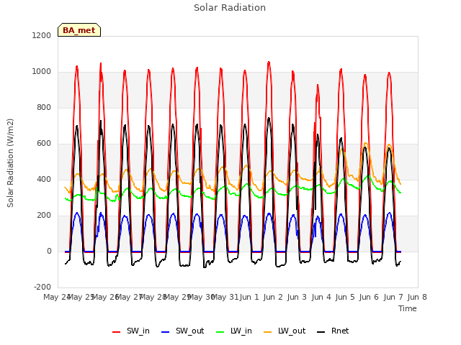Toggle the SW_out legend entry
The image size is (461, 345).
pos(182,331)
